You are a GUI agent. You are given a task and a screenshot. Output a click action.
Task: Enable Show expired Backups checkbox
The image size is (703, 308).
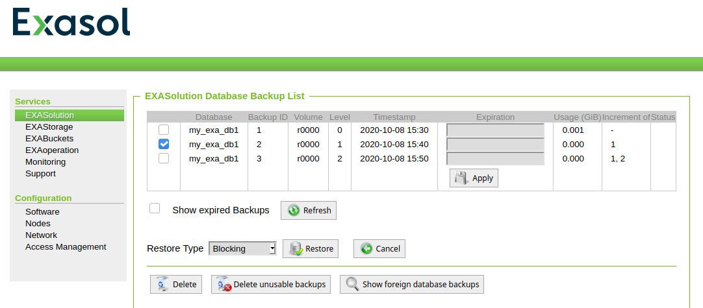pos(155,208)
